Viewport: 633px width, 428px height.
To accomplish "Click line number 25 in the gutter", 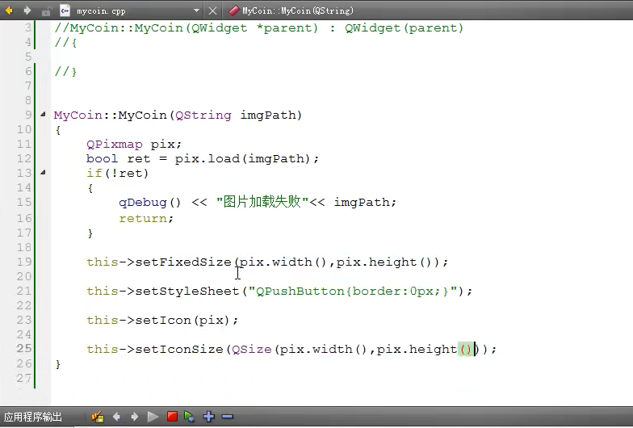I will (x=24, y=349).
